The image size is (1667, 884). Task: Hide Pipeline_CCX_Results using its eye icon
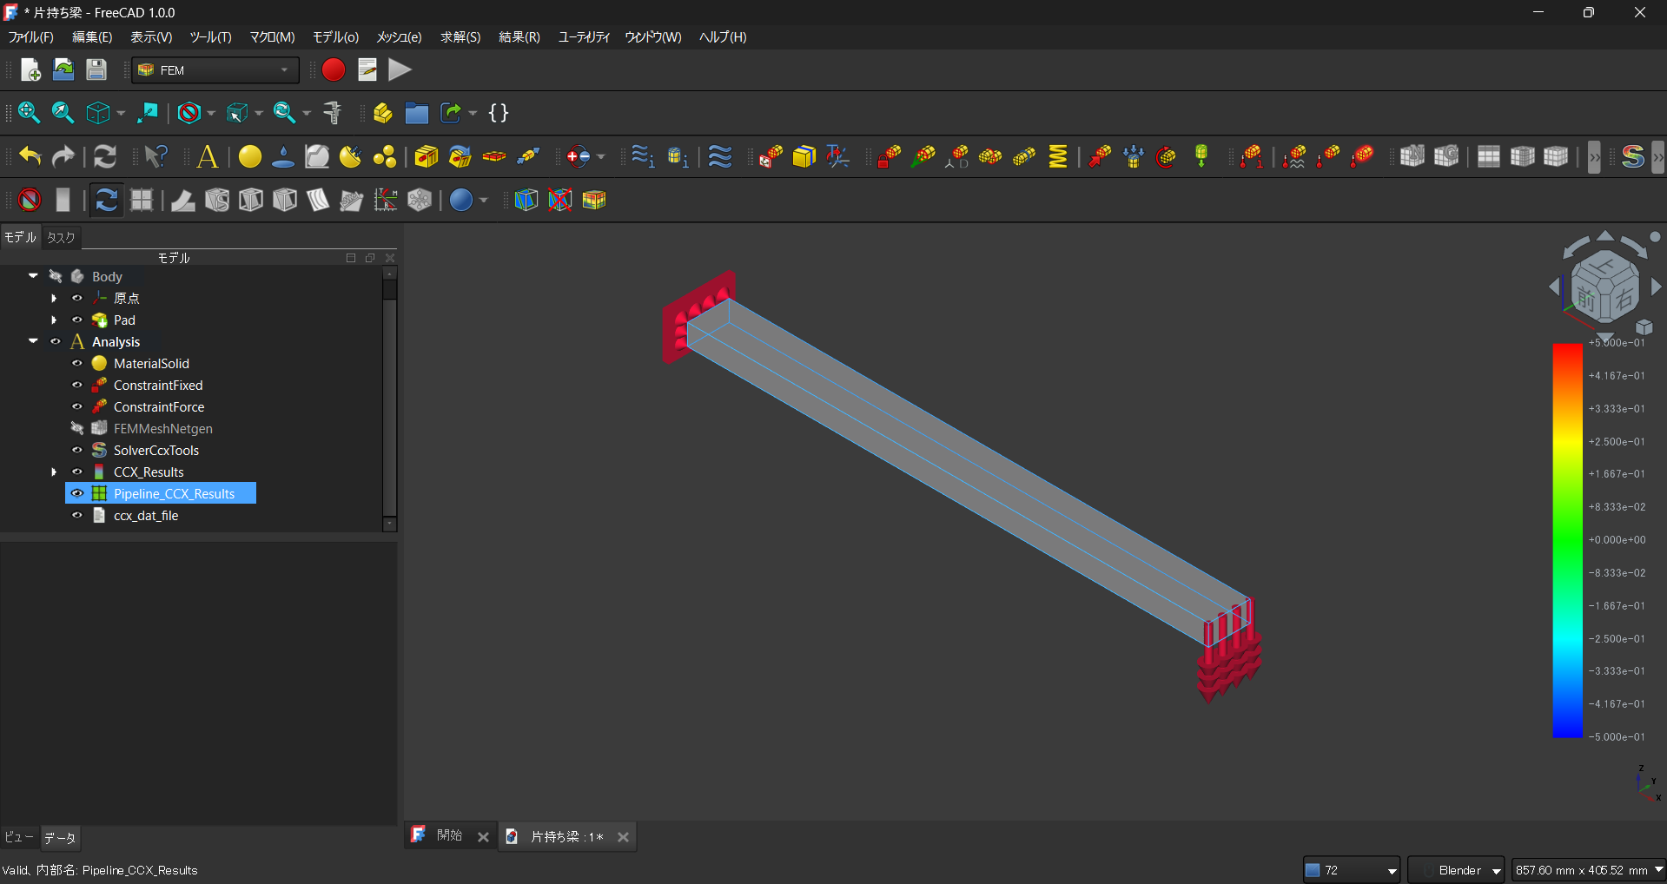tap(77, 494)
